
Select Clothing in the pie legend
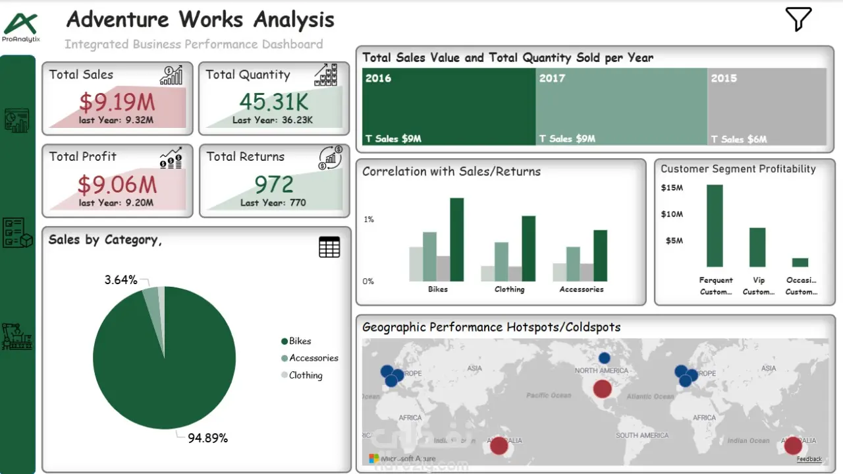pyautogui.click(x=302, y=375)
